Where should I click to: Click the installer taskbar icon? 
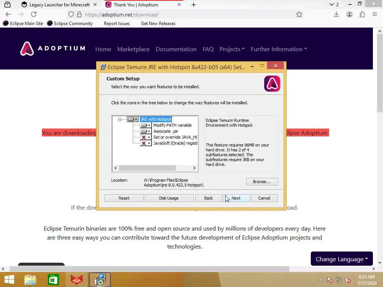[100, 280]
